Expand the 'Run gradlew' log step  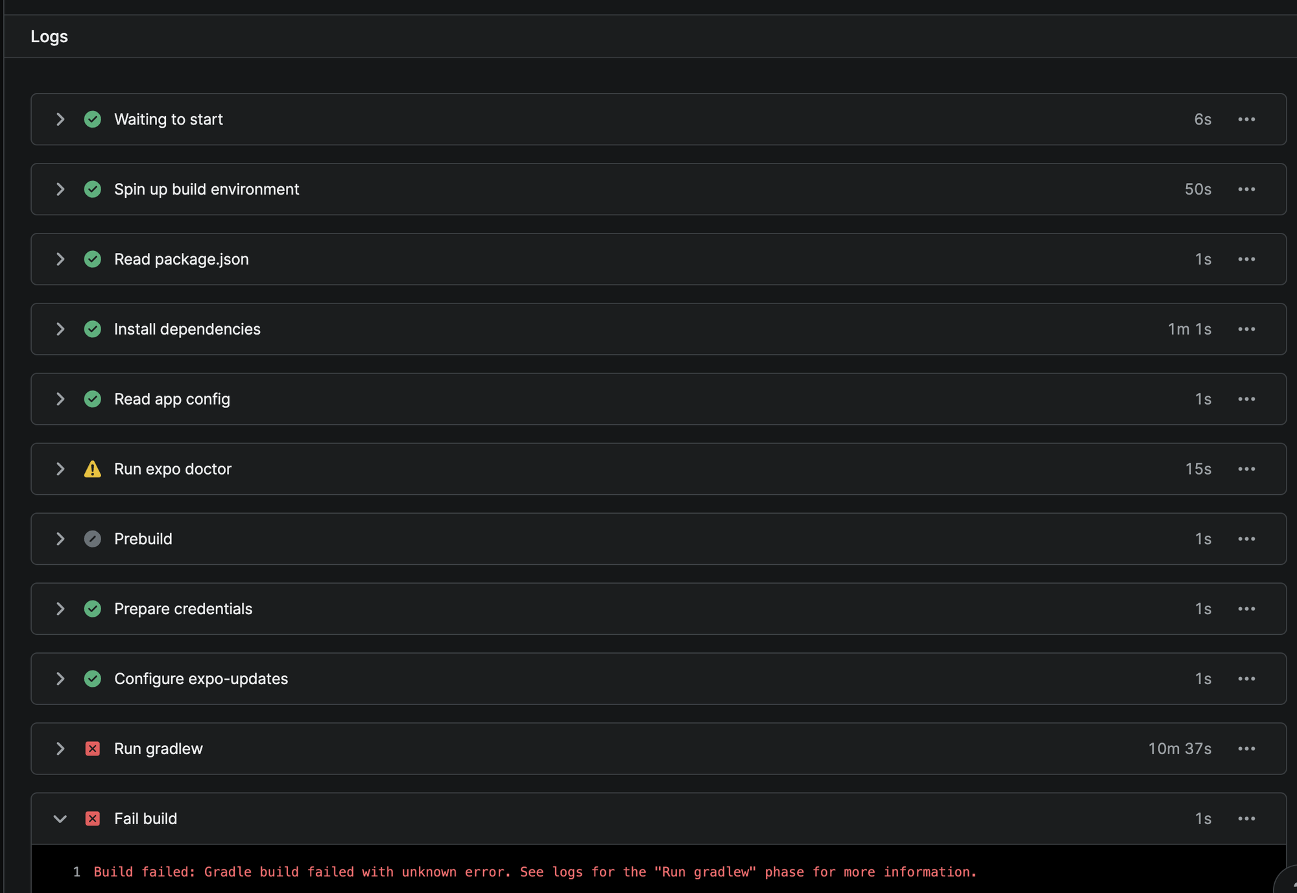click(x=60, y=747)
